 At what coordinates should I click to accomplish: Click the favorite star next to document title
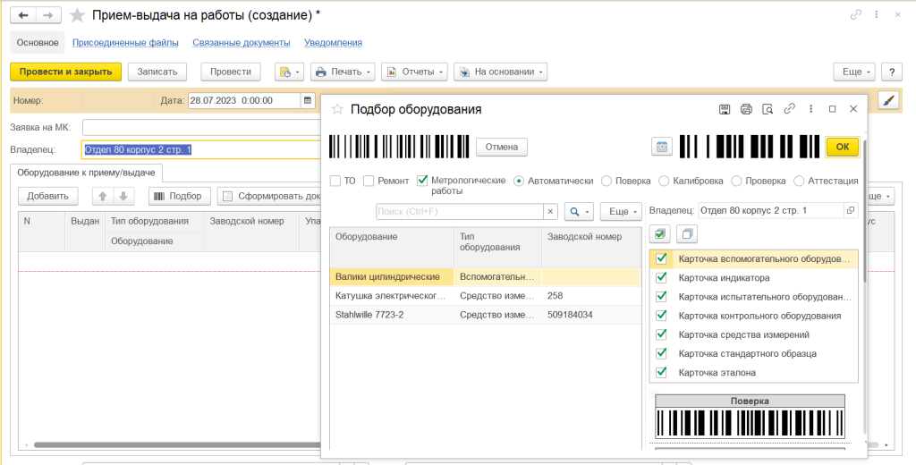click(x=77, y=16)
